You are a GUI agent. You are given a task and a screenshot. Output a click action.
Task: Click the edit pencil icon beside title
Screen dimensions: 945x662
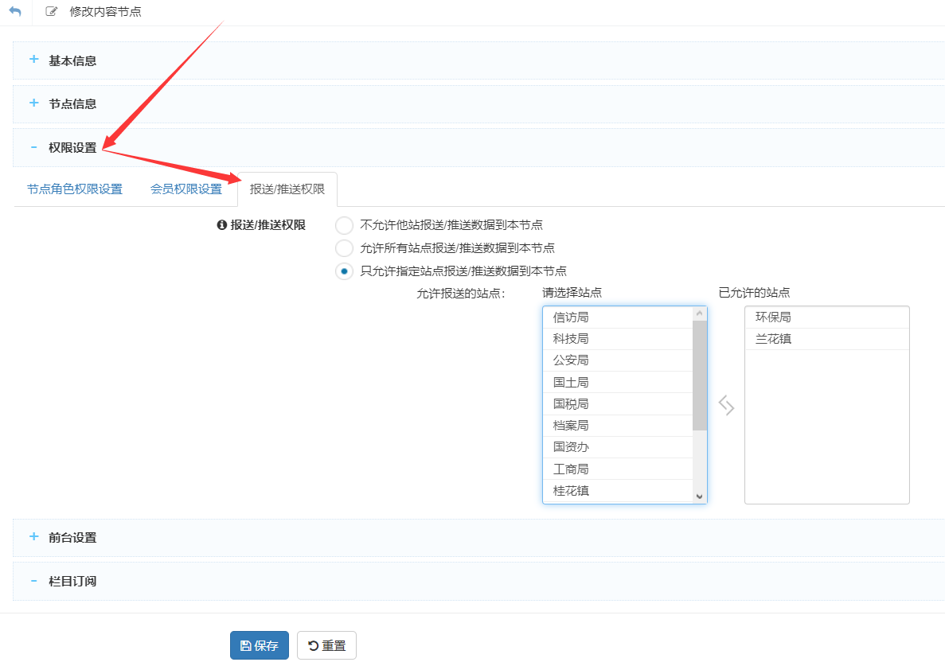pos(52,12)
